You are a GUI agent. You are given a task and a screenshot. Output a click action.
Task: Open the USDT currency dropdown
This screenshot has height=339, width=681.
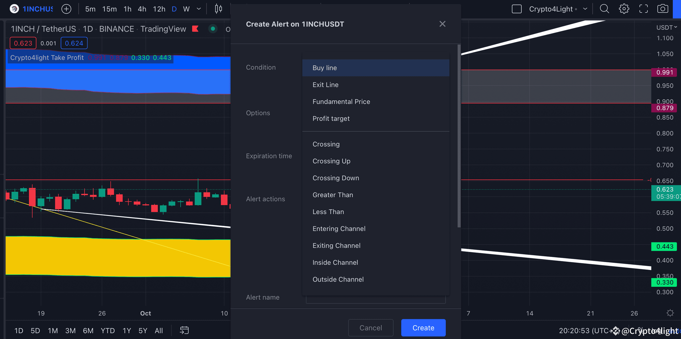[x=666, y=27]
